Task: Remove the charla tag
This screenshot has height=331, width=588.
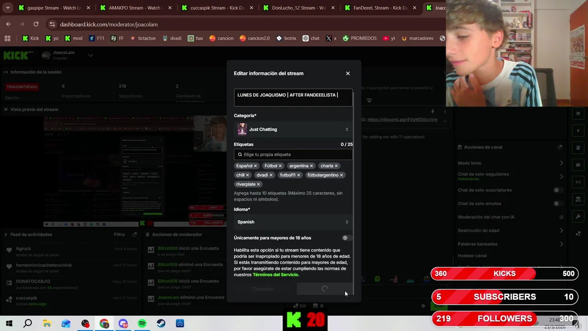Action: pyautogui.click(x=336, y=166)
